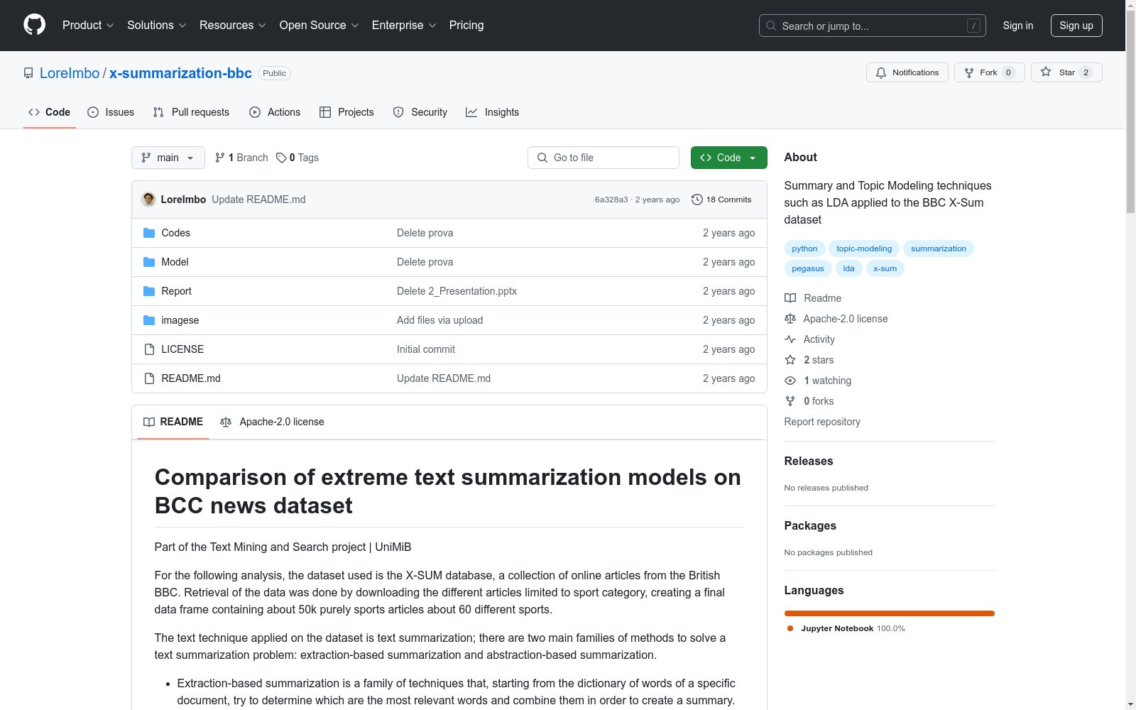Viewport: 1136px width, 710px height.
Task: Click the Report repository link
Action: (822, 422)
